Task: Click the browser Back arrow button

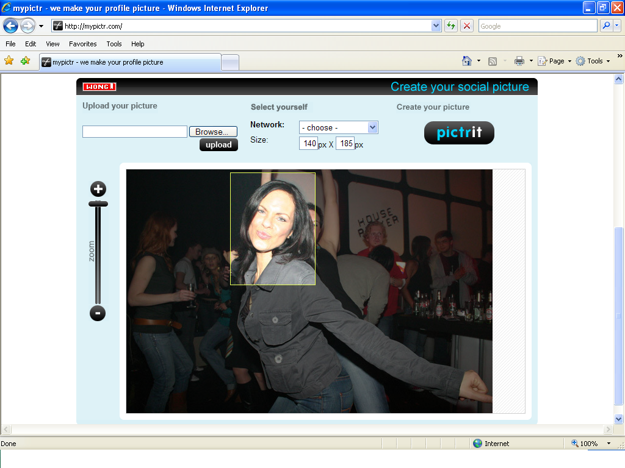Action: pos(11,26)
